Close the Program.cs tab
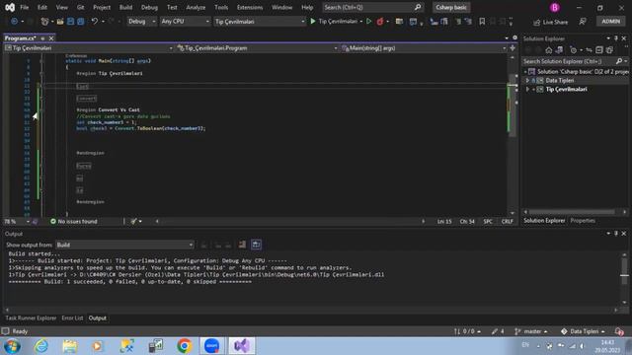632x355 pixels. click(x=51, y=38)
